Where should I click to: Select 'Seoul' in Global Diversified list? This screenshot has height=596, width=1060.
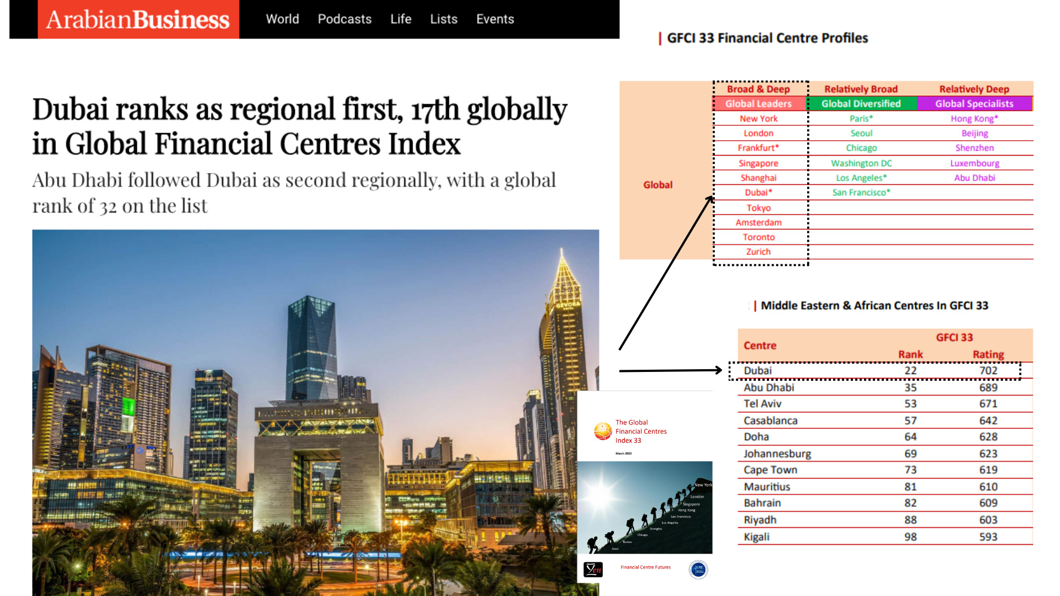pos(861,134)
